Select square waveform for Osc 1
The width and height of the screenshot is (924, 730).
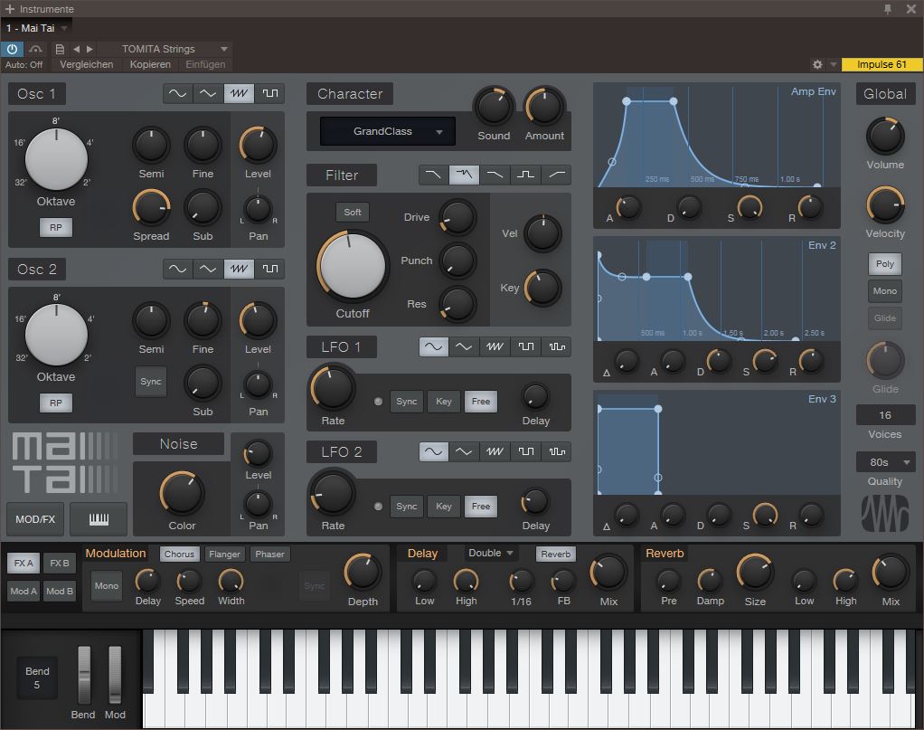click(x=270, y=94)
